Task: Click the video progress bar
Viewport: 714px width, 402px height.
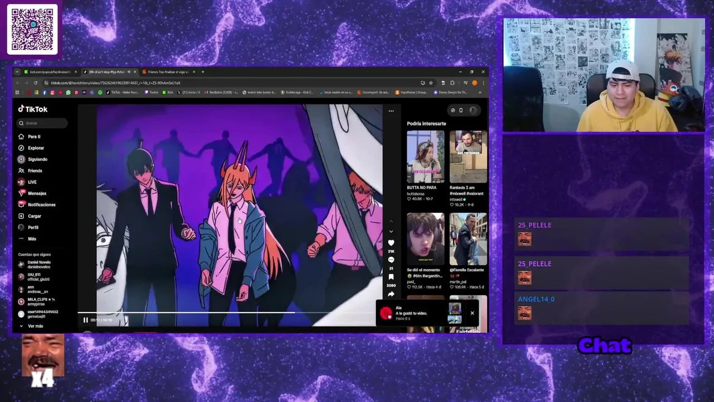Action: point(230,313)
